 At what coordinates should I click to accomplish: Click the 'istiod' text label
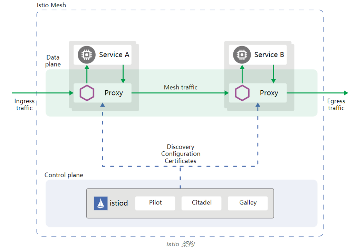tap(119, 203)
